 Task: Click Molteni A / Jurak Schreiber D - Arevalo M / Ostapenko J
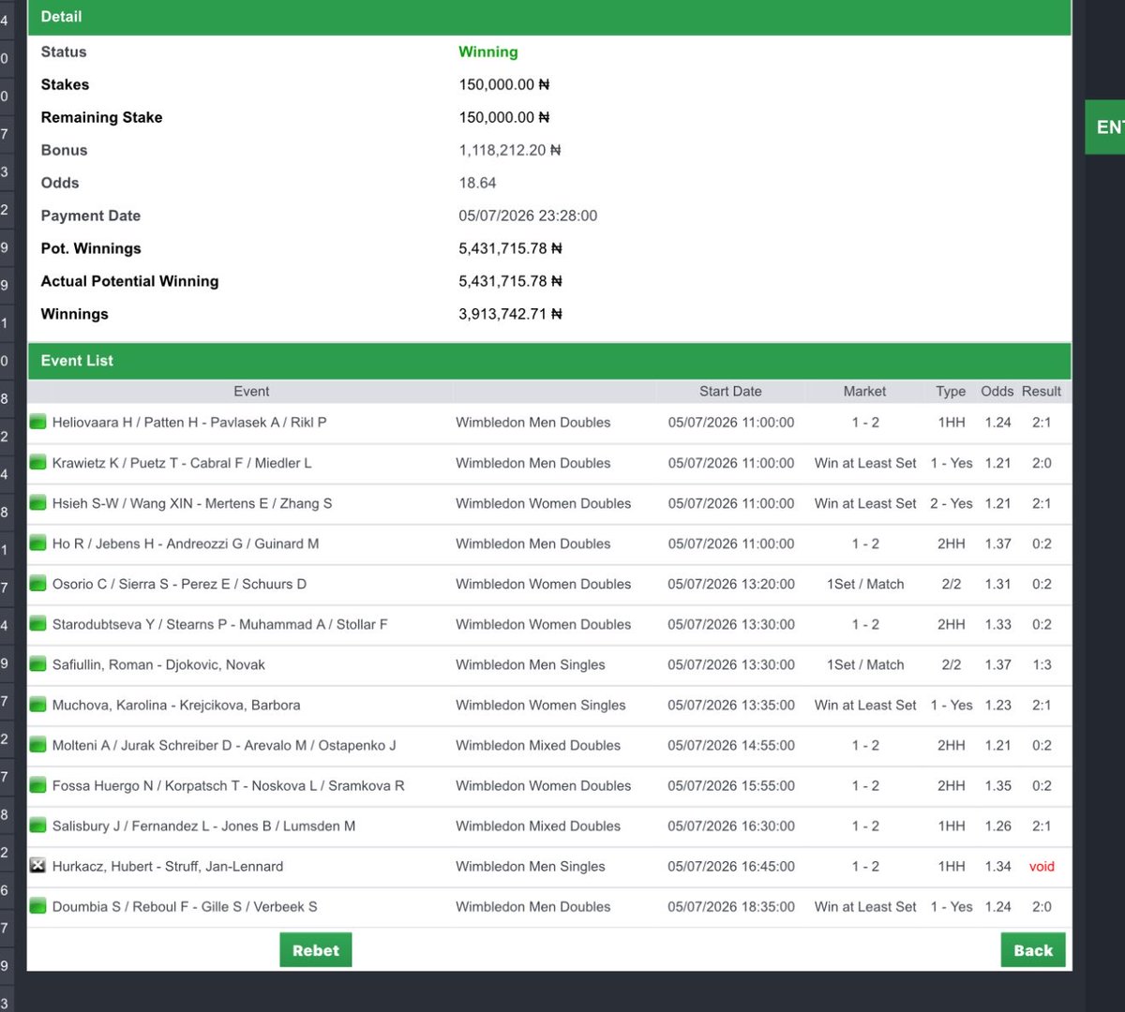pyautogui.click(x=224, y=745)
